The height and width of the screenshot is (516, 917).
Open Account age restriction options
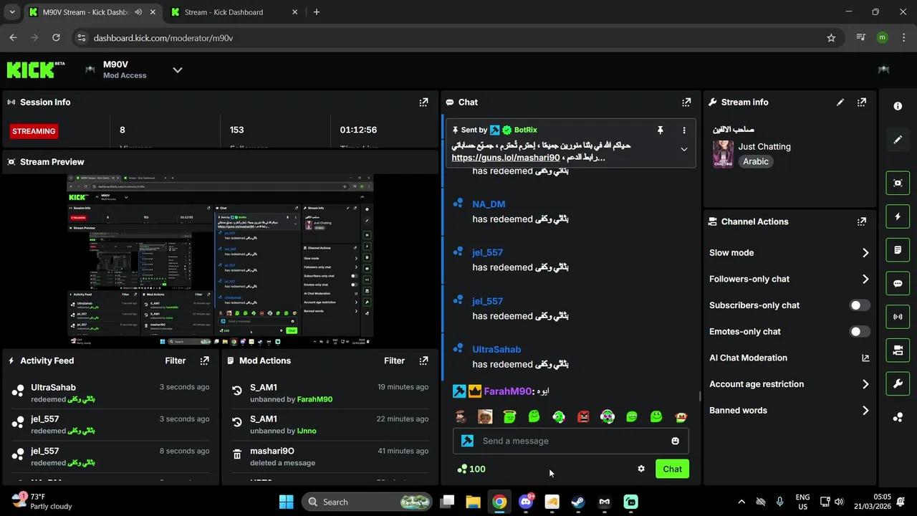tap(789, 384)
